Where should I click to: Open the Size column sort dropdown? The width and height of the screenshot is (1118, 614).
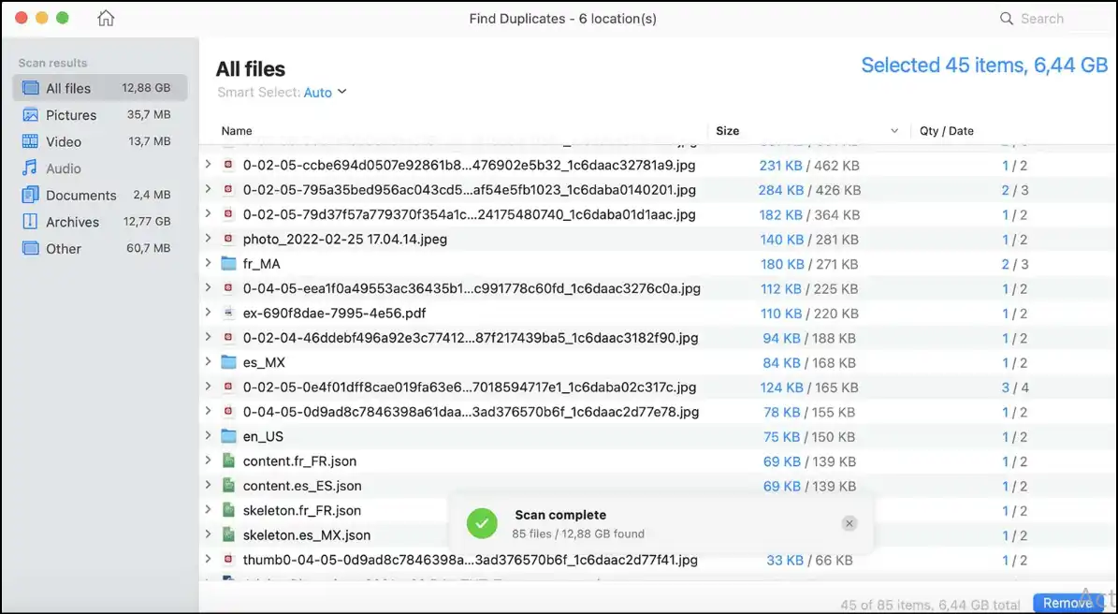(894, 131)
